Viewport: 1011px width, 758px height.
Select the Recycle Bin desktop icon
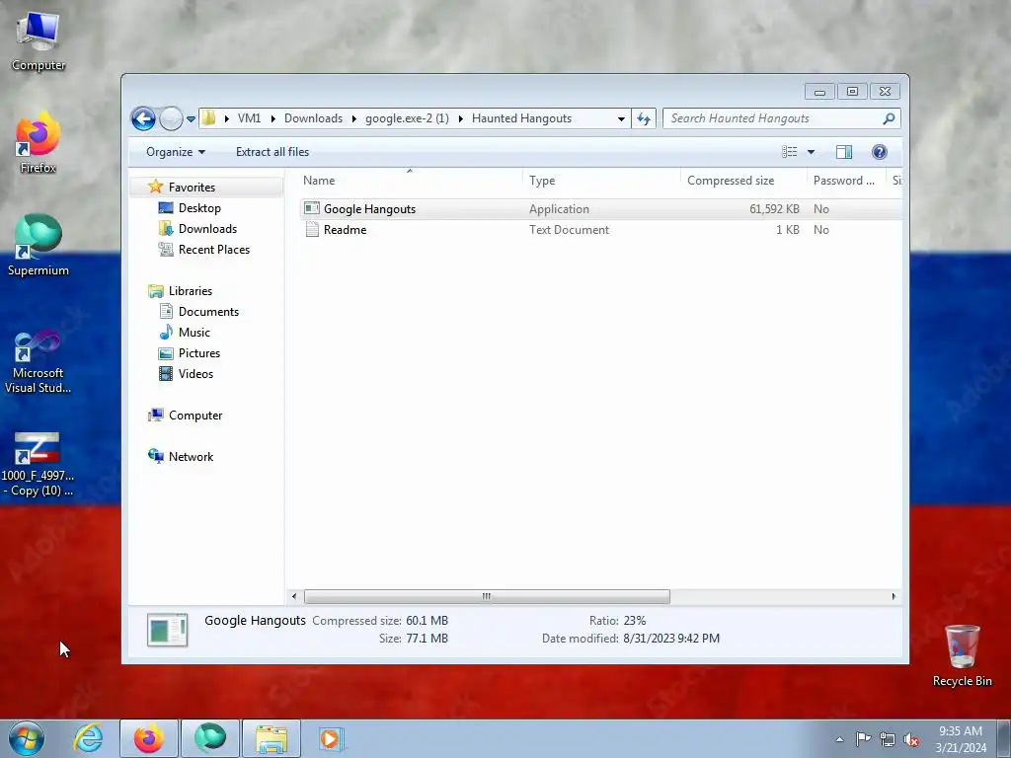tap(962, 655)
